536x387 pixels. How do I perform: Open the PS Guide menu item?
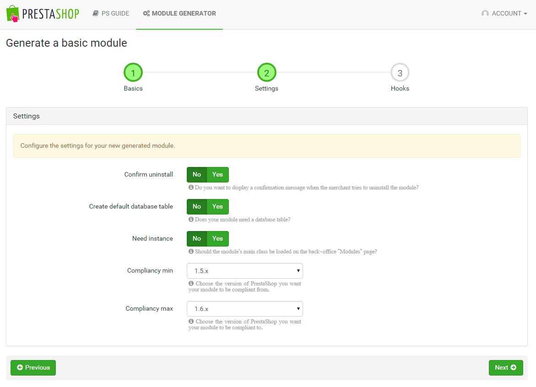coord(111,13)
